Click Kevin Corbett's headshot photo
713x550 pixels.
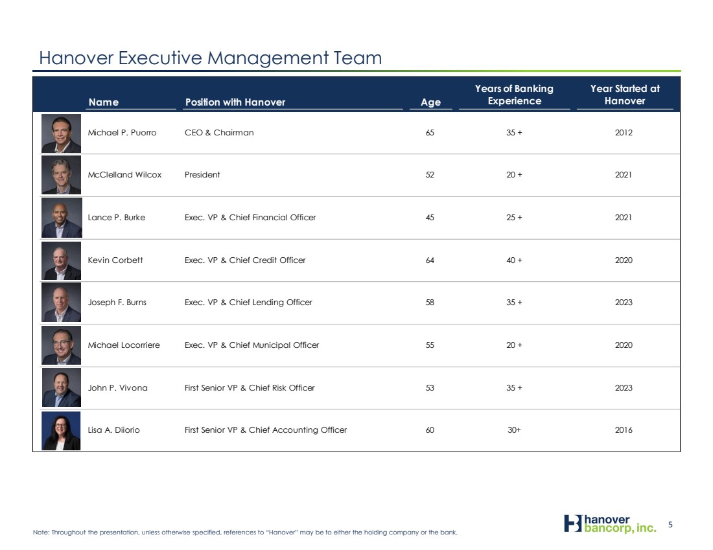[62, 260]
